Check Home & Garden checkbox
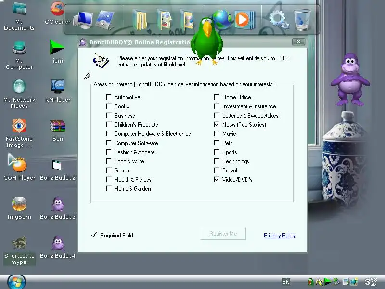 109,188
